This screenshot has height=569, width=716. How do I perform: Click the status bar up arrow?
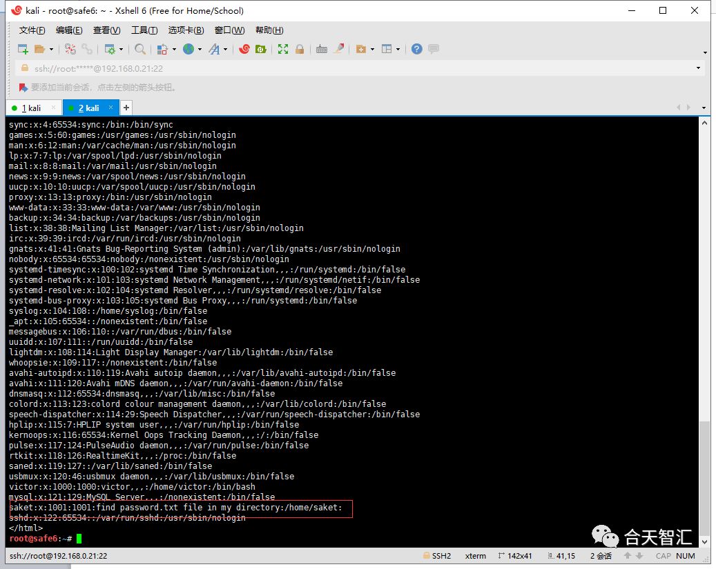pos(628,556)
